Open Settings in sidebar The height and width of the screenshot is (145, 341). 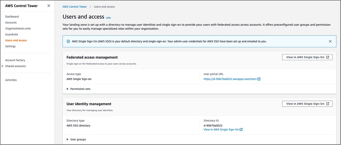coord(10,46)
